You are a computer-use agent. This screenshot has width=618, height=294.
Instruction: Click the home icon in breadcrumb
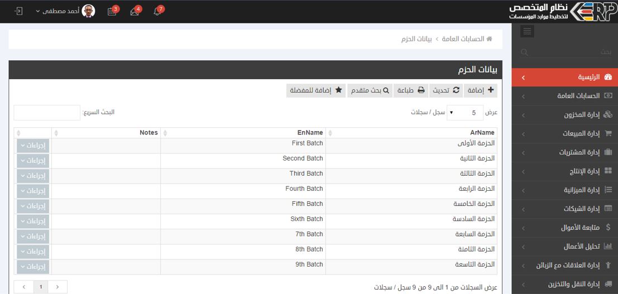pos(489,39)
